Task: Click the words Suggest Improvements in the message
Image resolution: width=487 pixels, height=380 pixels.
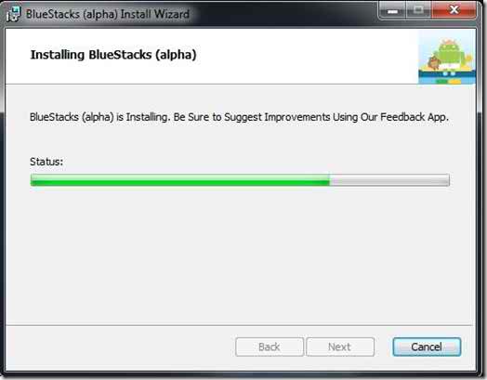Action: point(277,118)
